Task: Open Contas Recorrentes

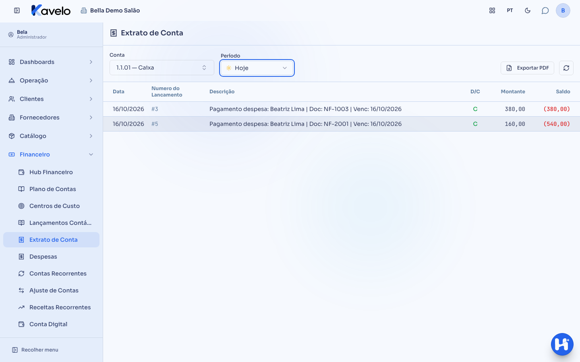Action: [x=51, y=274]
